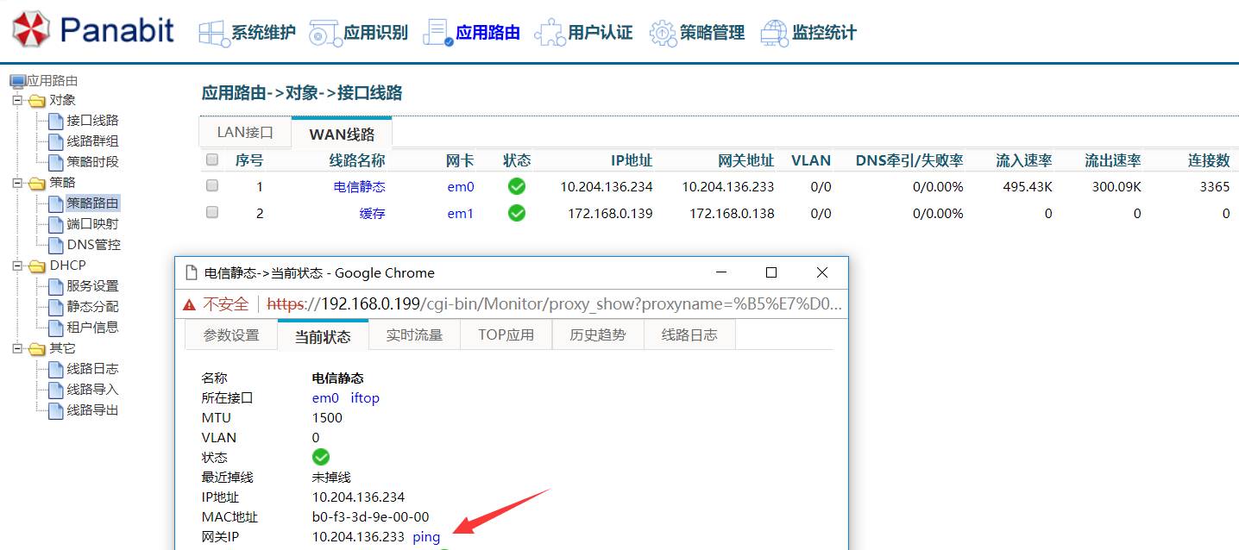Viewport: 1239px width, 550px height.
Task: Check the select-all checkbox in table header
Action: [x=211, y=159]
